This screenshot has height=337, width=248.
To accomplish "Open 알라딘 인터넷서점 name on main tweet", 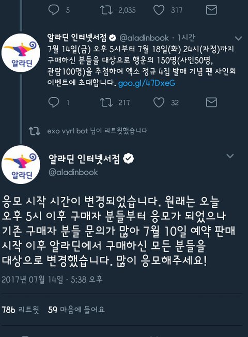I will pos(84,159).
